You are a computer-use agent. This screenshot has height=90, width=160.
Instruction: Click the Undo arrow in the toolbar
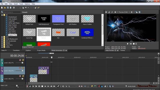(26, 8)
